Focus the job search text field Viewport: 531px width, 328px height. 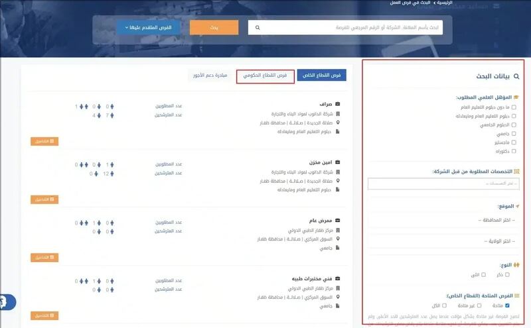tap(345, 27)
